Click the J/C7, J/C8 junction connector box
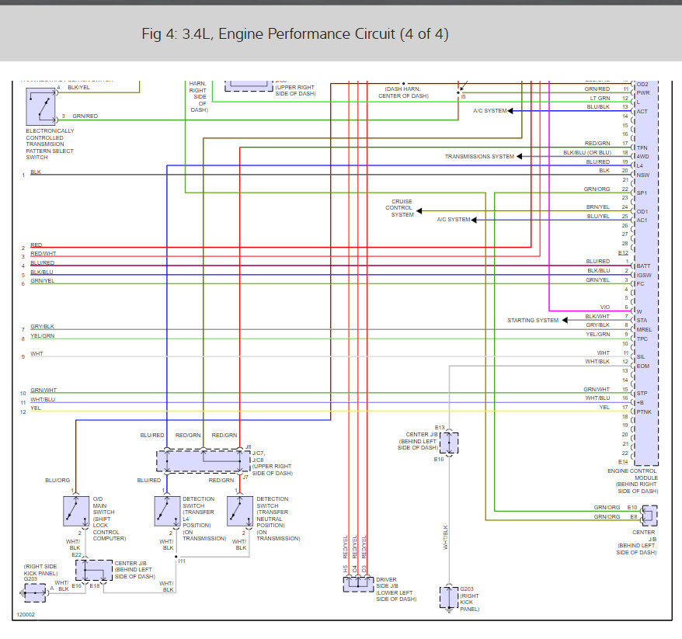 tap(203, 460)
